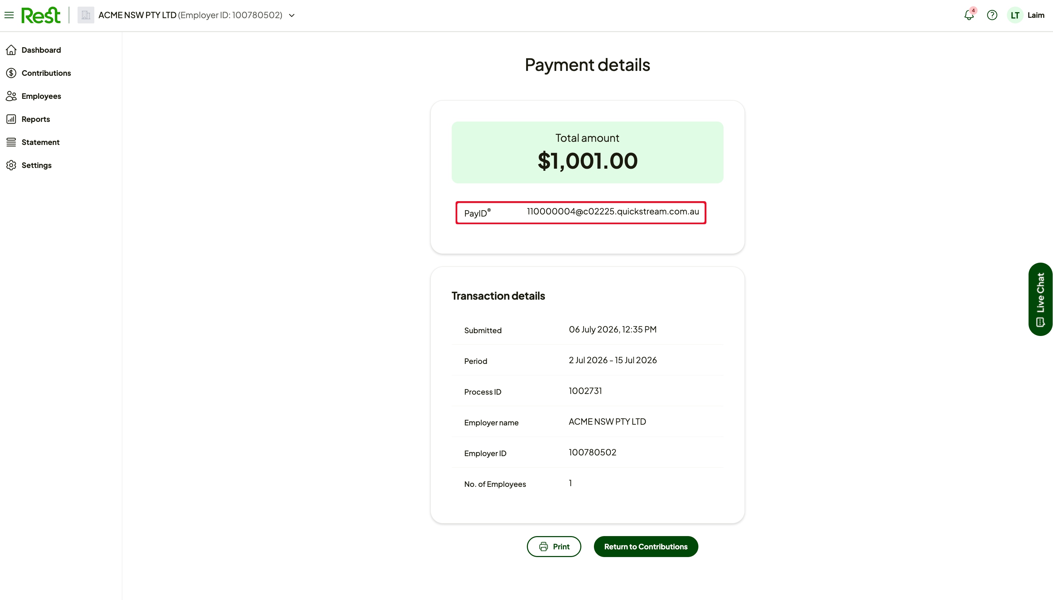Image resolution: width=1053 pixels, height=600 pixels.
Task: Open the hamburger navigation menu
Action: click(x=9, y=15)
